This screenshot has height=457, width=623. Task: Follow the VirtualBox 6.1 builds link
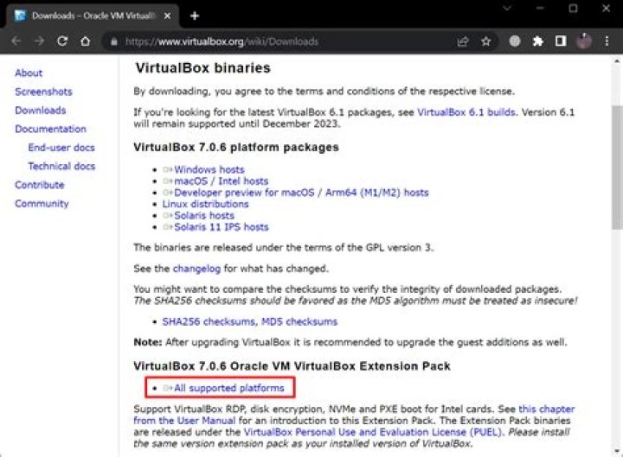point(466,112)
